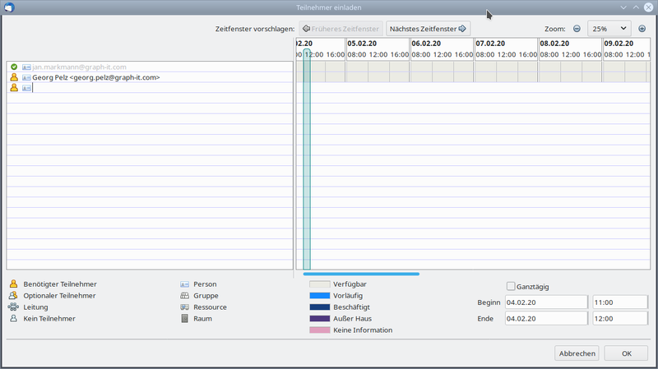Screen dimensions: 658x369
Task: Click the Beginn time field showing 11:00
Action: (x=619, y=302)
